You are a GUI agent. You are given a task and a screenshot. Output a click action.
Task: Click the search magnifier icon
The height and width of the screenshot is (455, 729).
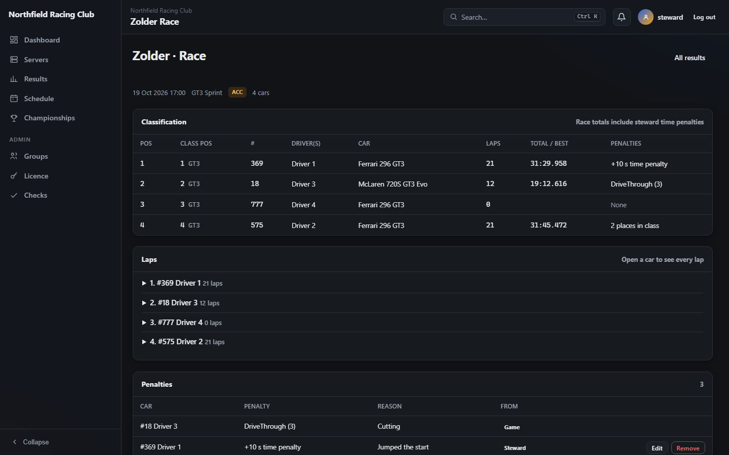454,17
